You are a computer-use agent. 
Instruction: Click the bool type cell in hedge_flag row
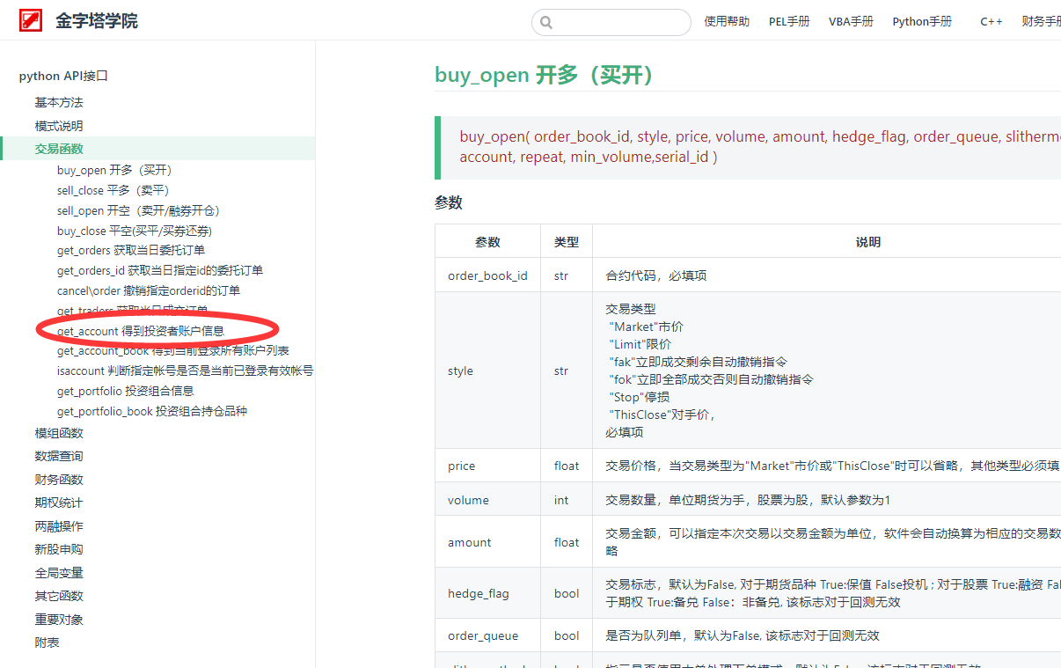pos(567,593)
